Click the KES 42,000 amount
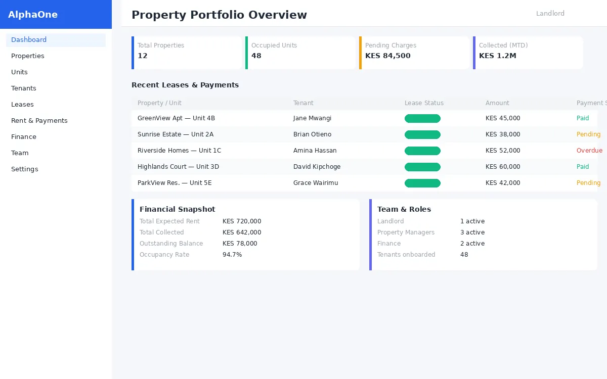This screenshot has width=607, height=379. (x=503, y=183)
